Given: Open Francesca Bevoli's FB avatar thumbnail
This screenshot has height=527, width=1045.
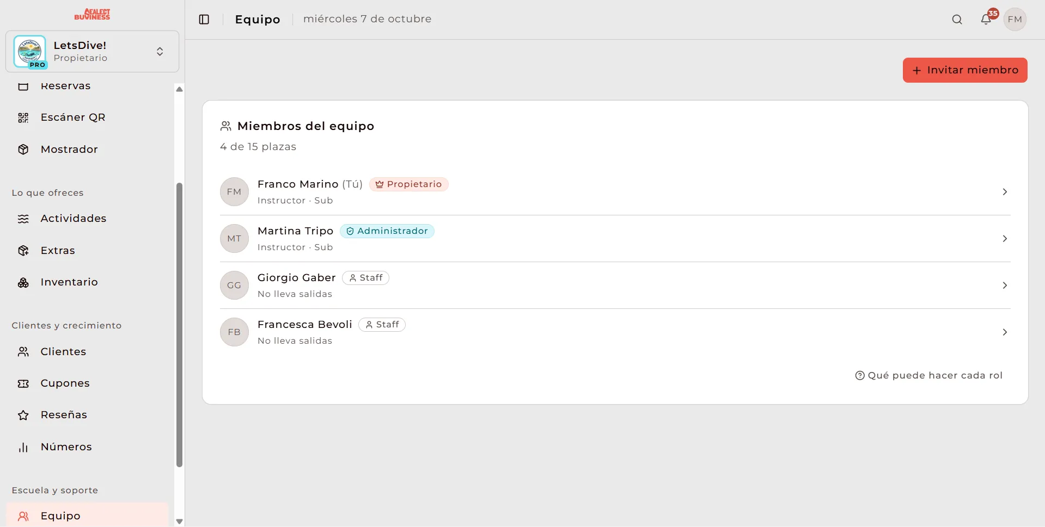Looking at the screenshot, I should coord(234,332).
